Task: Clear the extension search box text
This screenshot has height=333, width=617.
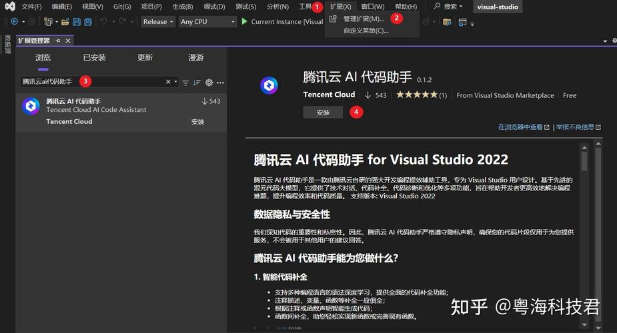Action: 168,82
